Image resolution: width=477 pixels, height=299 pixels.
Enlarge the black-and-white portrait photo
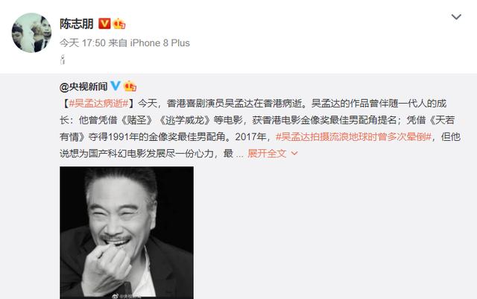pos(127,233)
